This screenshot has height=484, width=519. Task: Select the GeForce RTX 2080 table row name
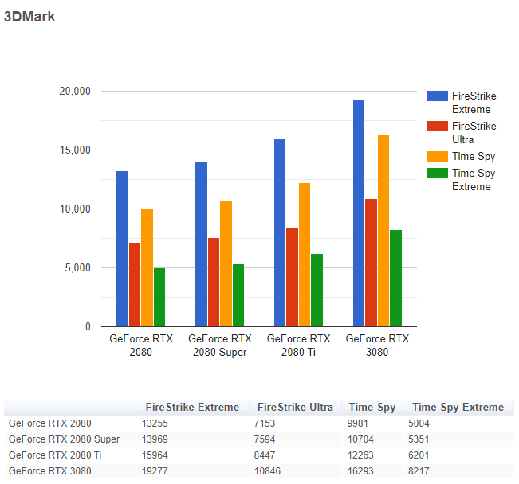tap(50, 423)
